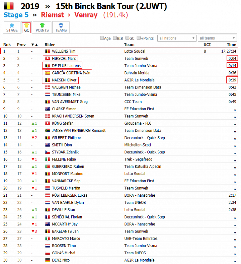Viewport: 241px width, 264px height.
Task: Open the TEAMS classification tab
Action: pos(61,27)
